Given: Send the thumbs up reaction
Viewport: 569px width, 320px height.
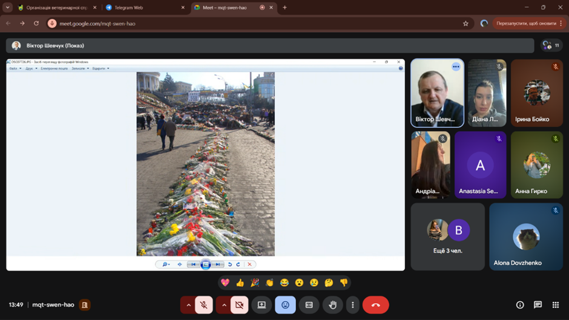Looking at the screenshot, I should 240,282.
